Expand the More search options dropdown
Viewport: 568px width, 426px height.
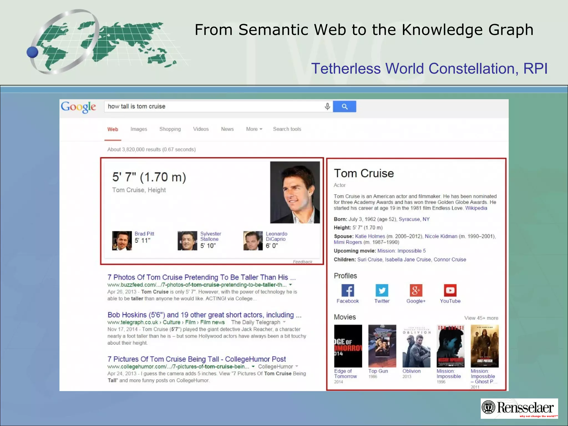tap(254, 129)
